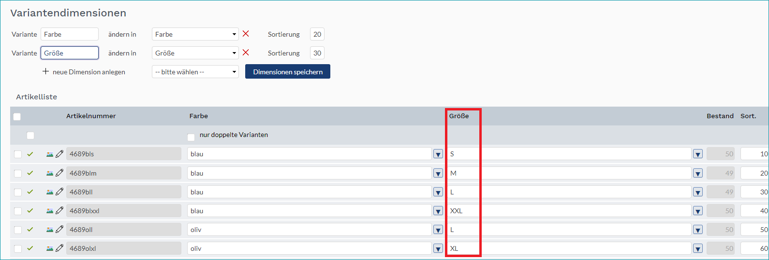Click the pencil edit icon for 4689bls

click(59, 154)
